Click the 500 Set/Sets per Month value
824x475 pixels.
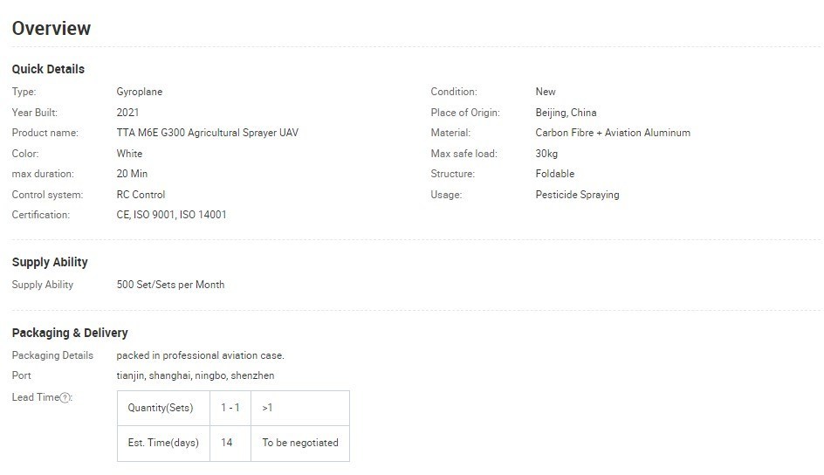170,285
